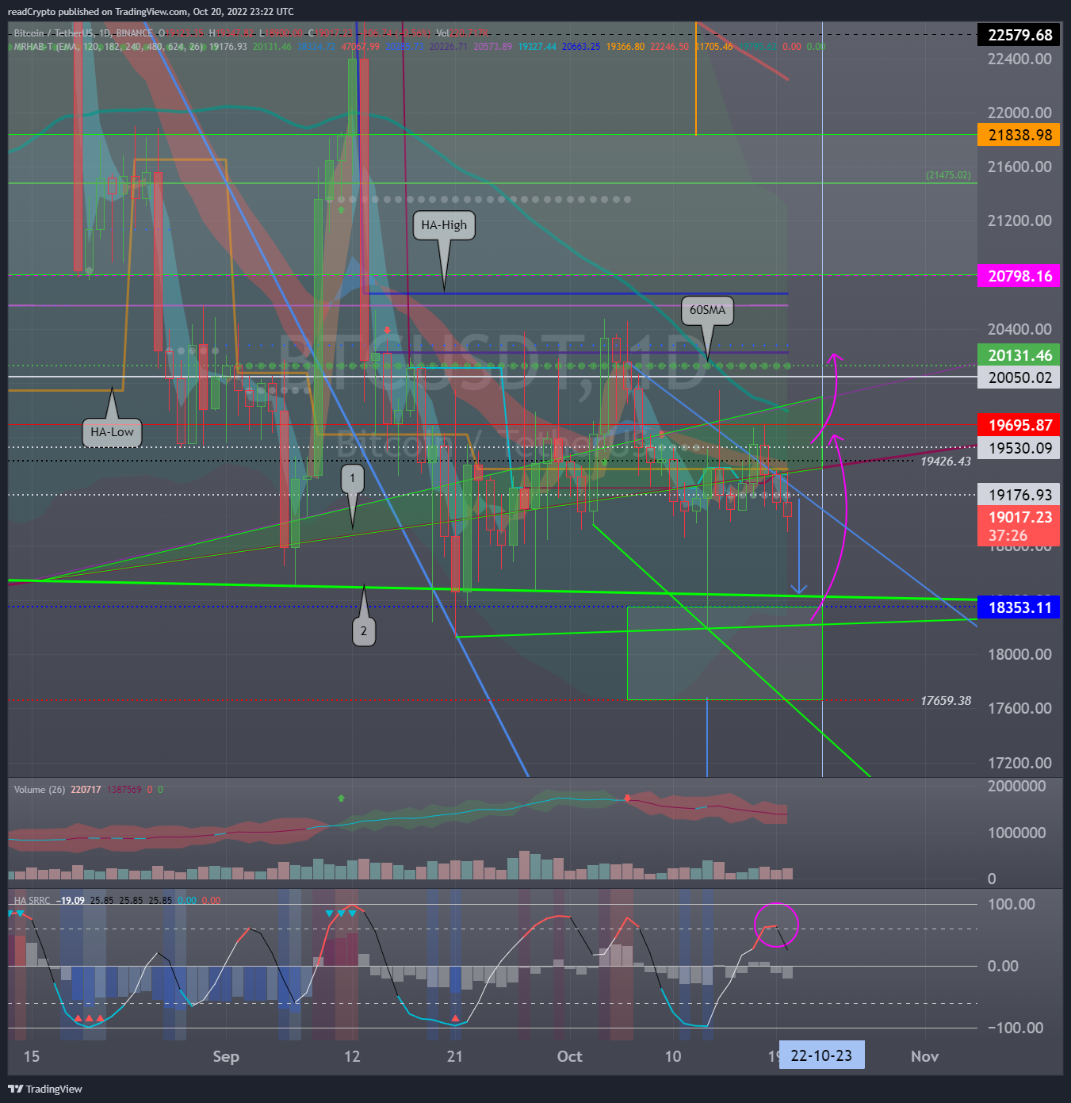Click the (21475.02) green line label
Viewport: 1071px width, 1103px height.
tap(948, 174)
